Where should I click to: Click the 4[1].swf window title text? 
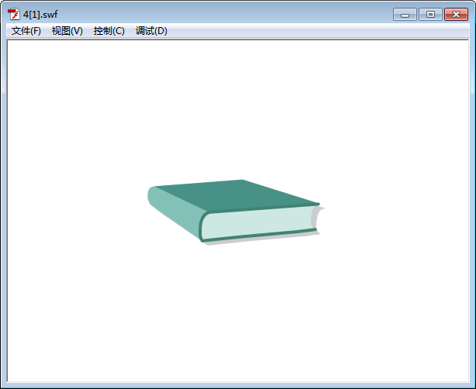pyautogui.click(x=40, y=14)
